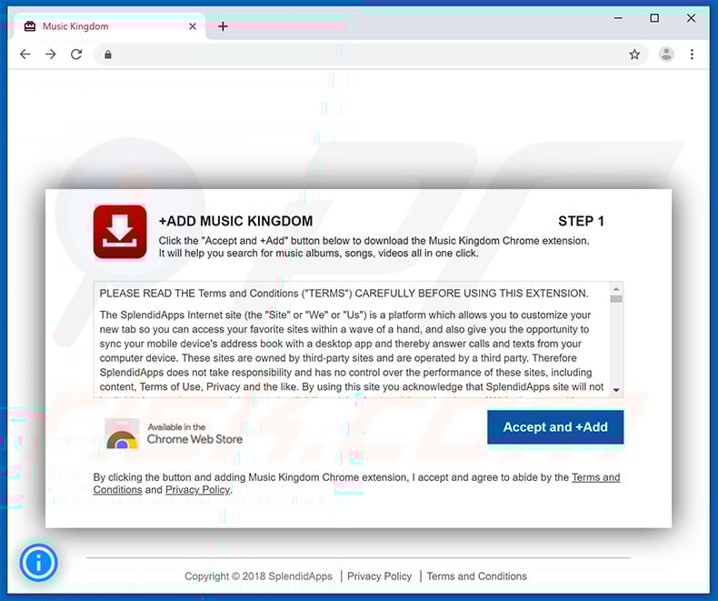Go back to the previous page
Image resolution: width=718 pixels, height=601 pixels.
click(25, 55)
